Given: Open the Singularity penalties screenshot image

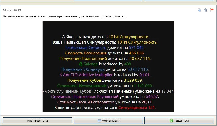Looking at the screenshot, I should tap(108, 67).
